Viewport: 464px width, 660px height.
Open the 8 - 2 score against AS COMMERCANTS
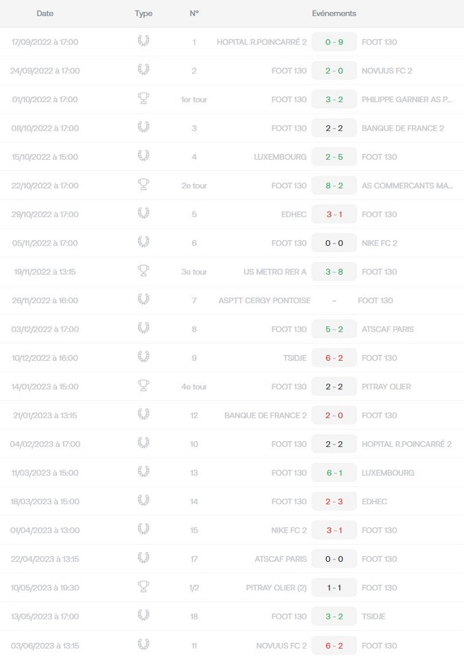pyautogui.click(x=334, y=186)
